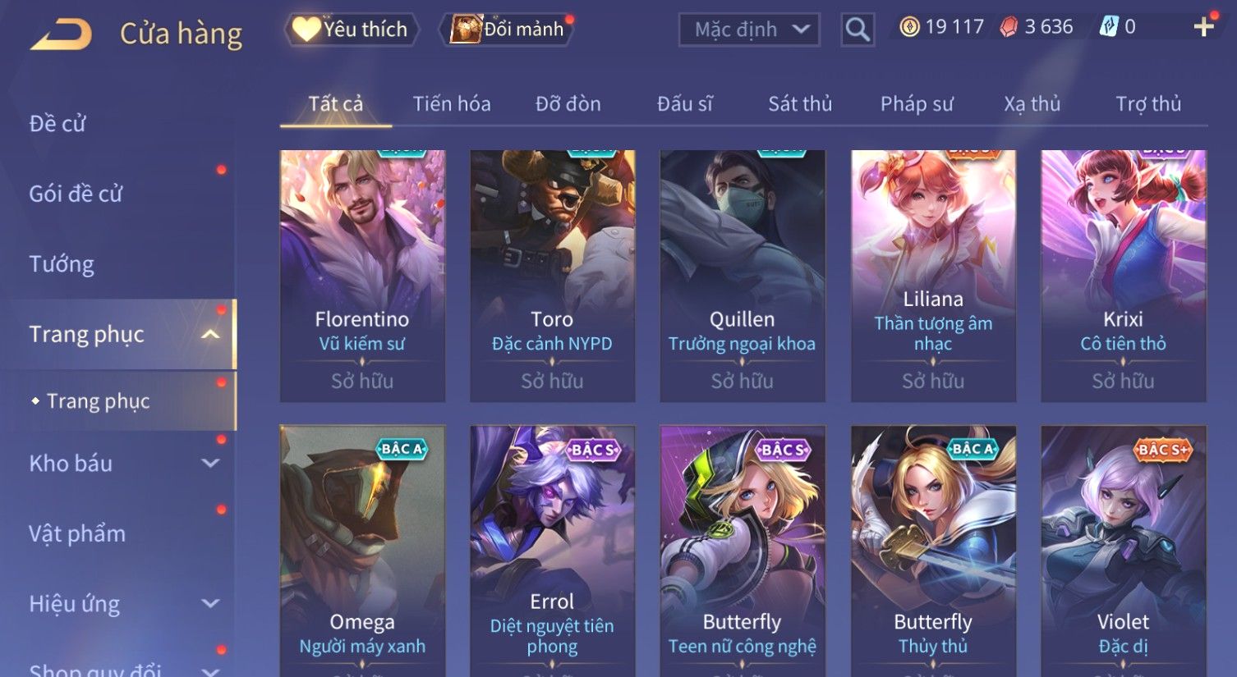Image resolution: width=1237 pixels, height=677 pixels.
Task: Switch to the Pháp sư tab
Action: pos(917,104)
